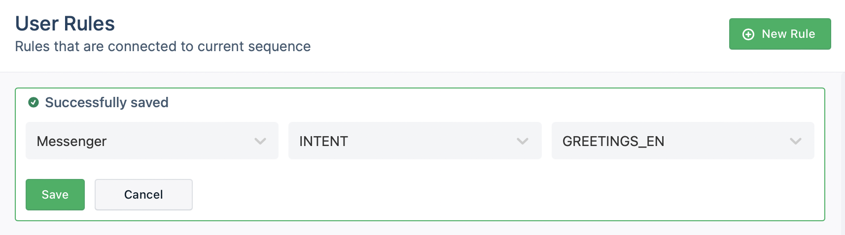Viewport: 845px width, 235px height.
Task: Expand the INTENT rule type dropdown
Action: (415, 141)
